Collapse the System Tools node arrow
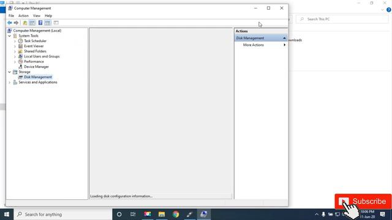 pos(10,36)
